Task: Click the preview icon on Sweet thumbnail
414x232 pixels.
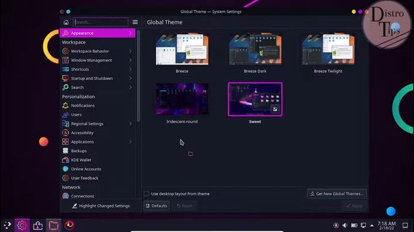Action: 275,109
